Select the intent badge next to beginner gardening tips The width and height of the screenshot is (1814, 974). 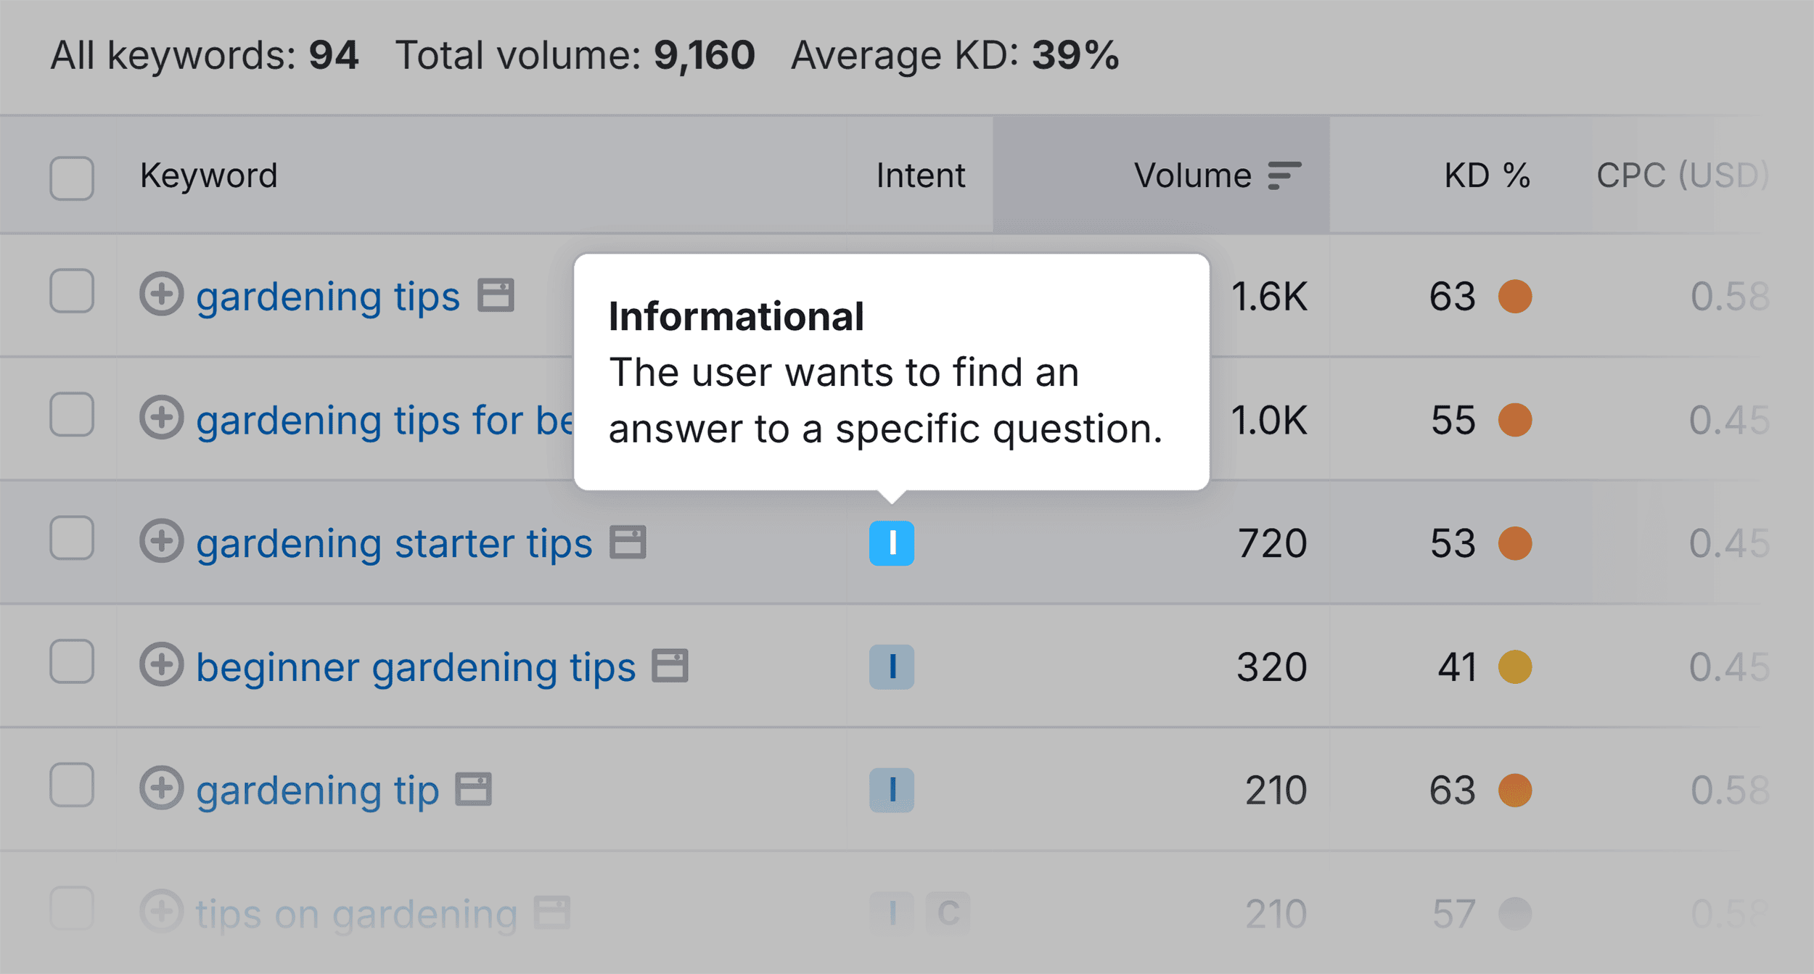892,666
